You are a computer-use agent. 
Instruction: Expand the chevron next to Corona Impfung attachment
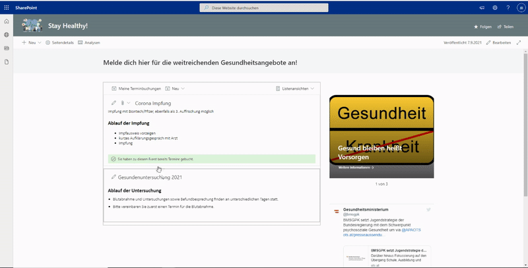pos(128,103)
